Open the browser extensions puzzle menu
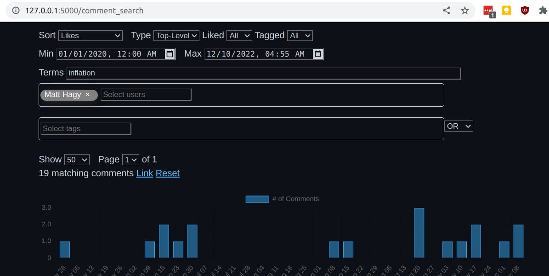Viewport: 549px width, 276px height. coord(543,9)
